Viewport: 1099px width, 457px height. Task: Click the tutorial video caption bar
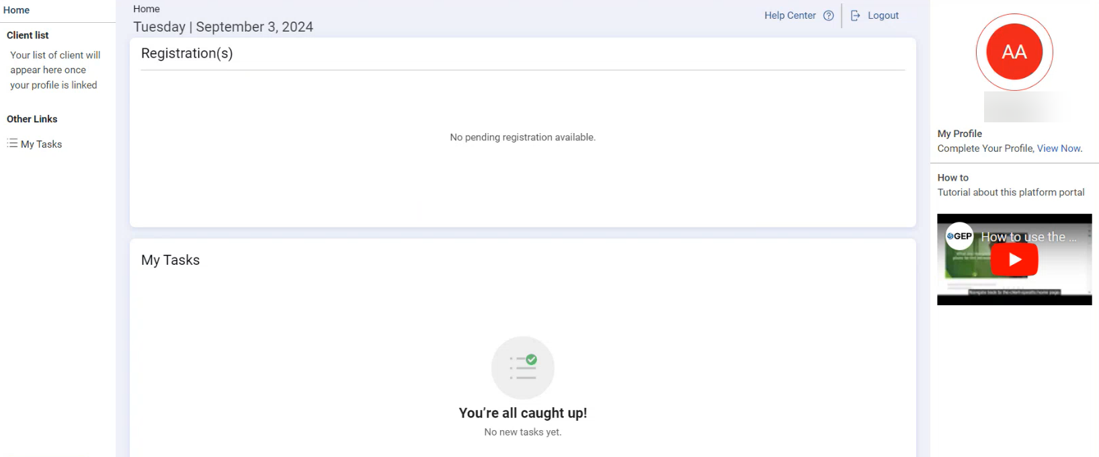point(1014,292)
